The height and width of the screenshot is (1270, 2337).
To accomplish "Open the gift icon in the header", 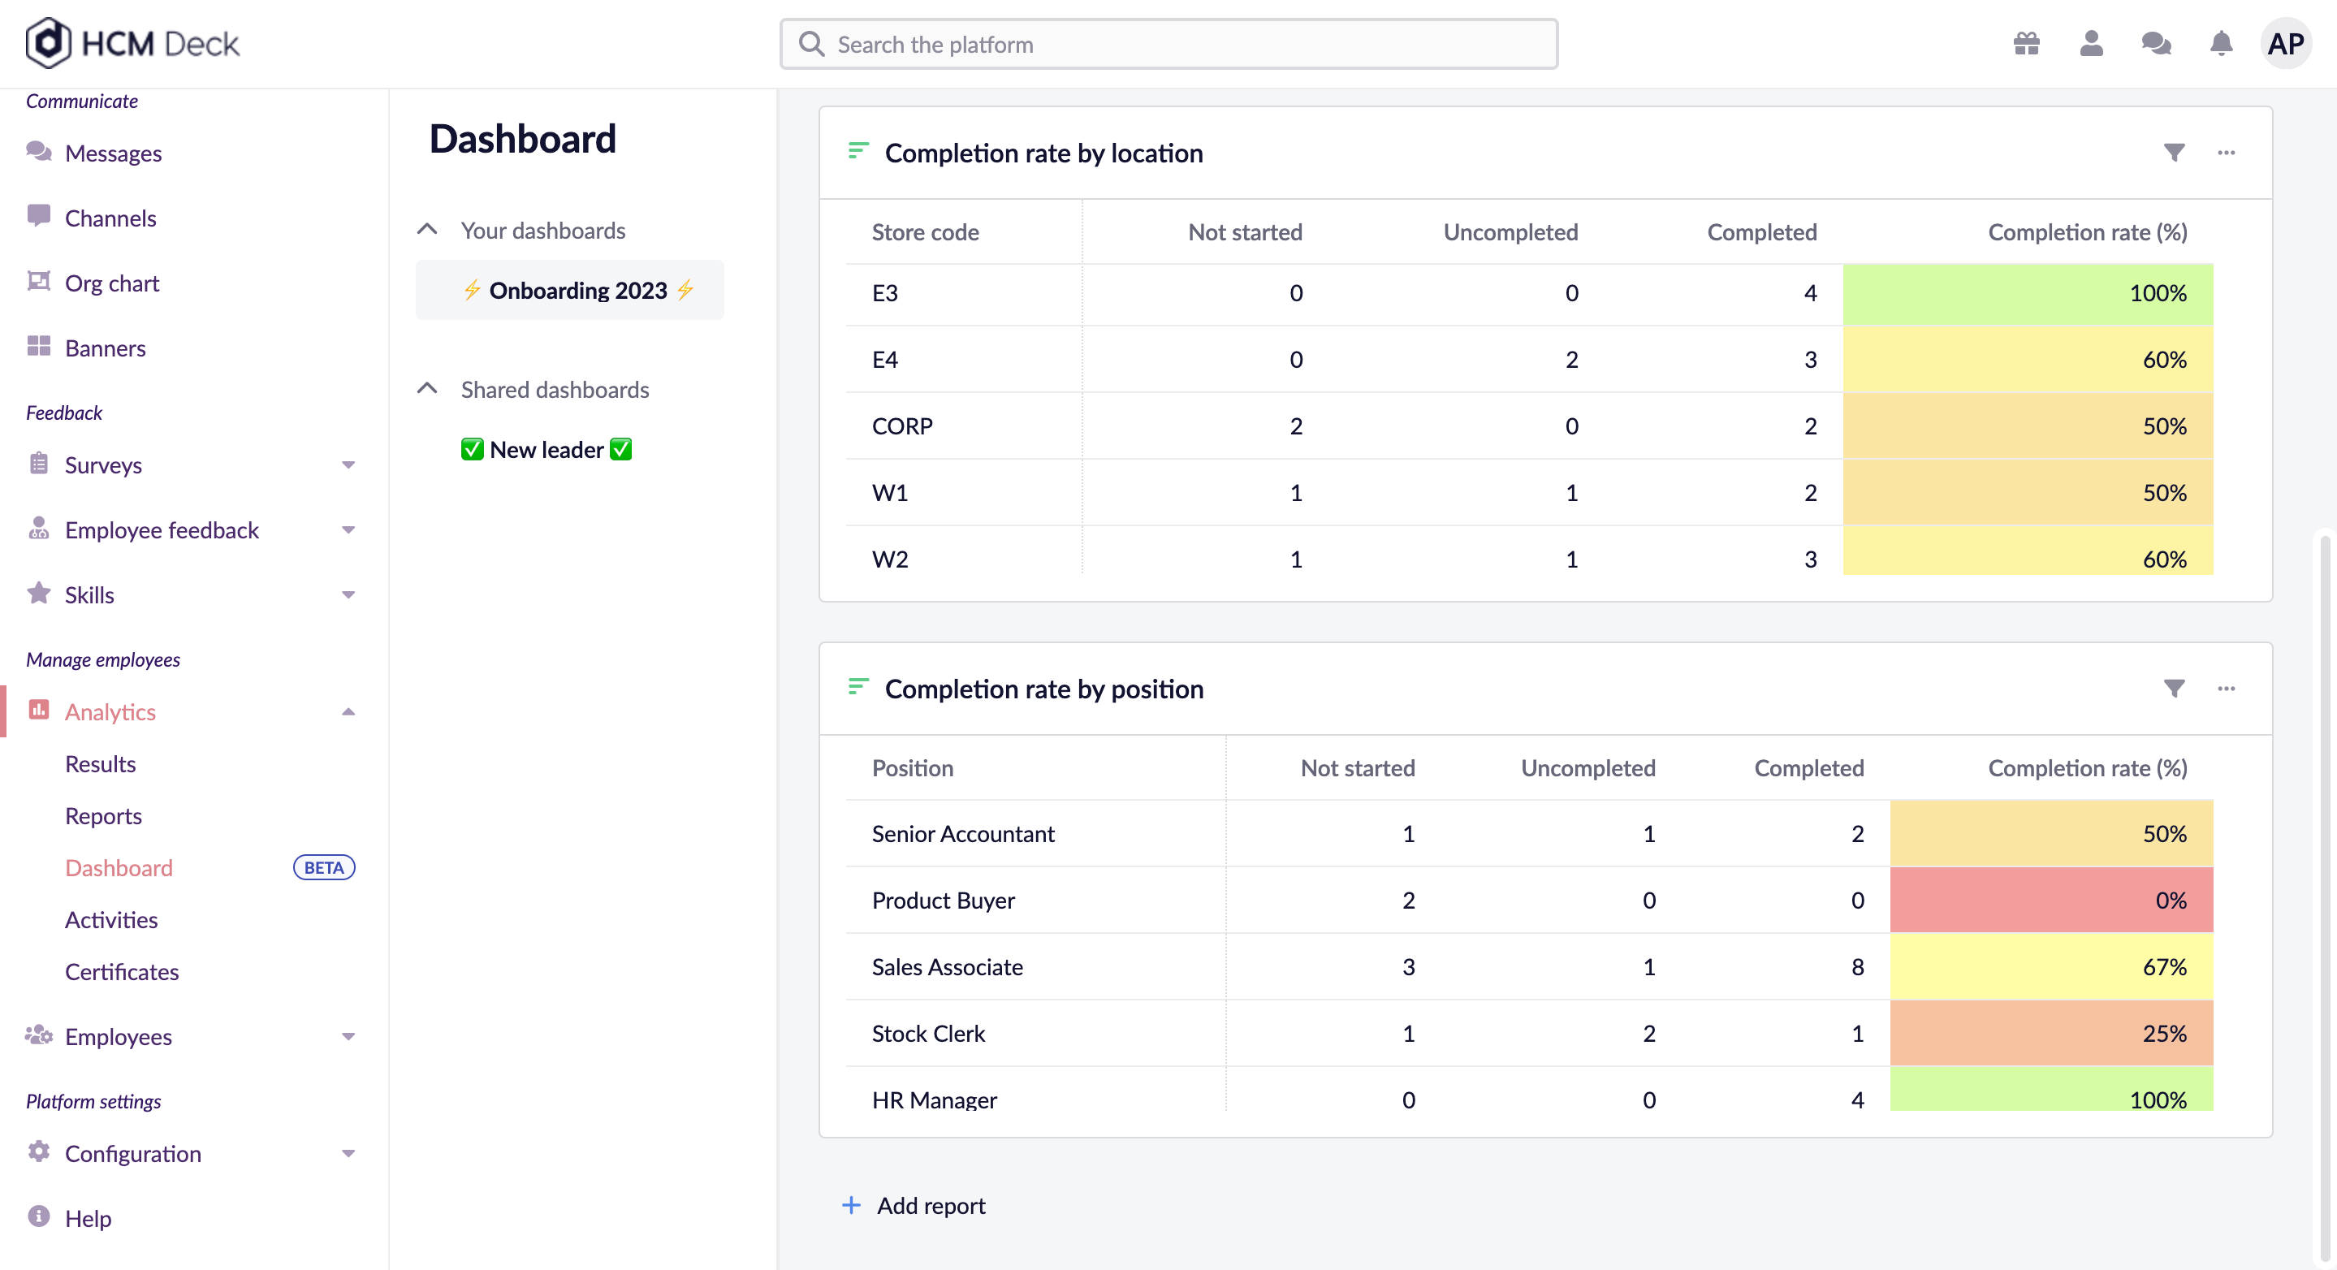I will (2027, 44).
